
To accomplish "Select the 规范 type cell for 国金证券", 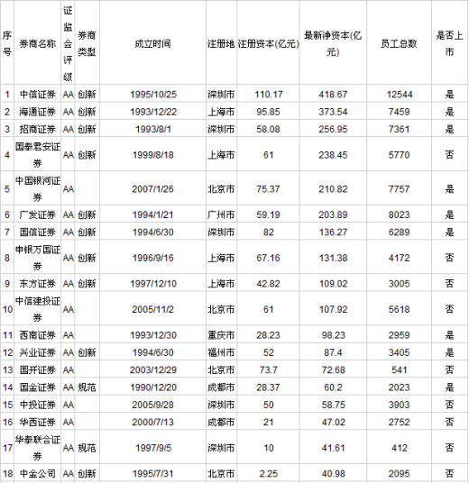I will click(x=87, y=387).
